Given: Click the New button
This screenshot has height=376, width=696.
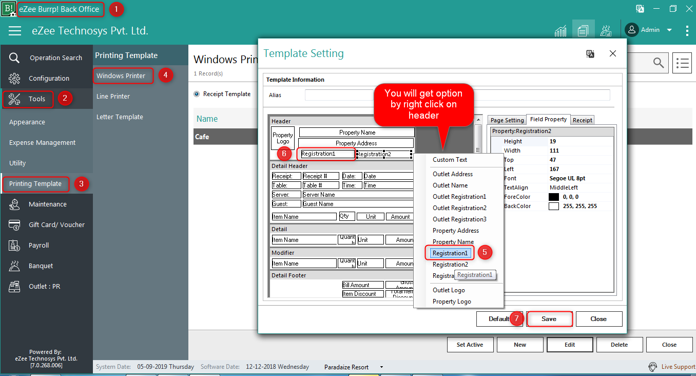Looking at the screenshot, I should (x=520, y=345).
